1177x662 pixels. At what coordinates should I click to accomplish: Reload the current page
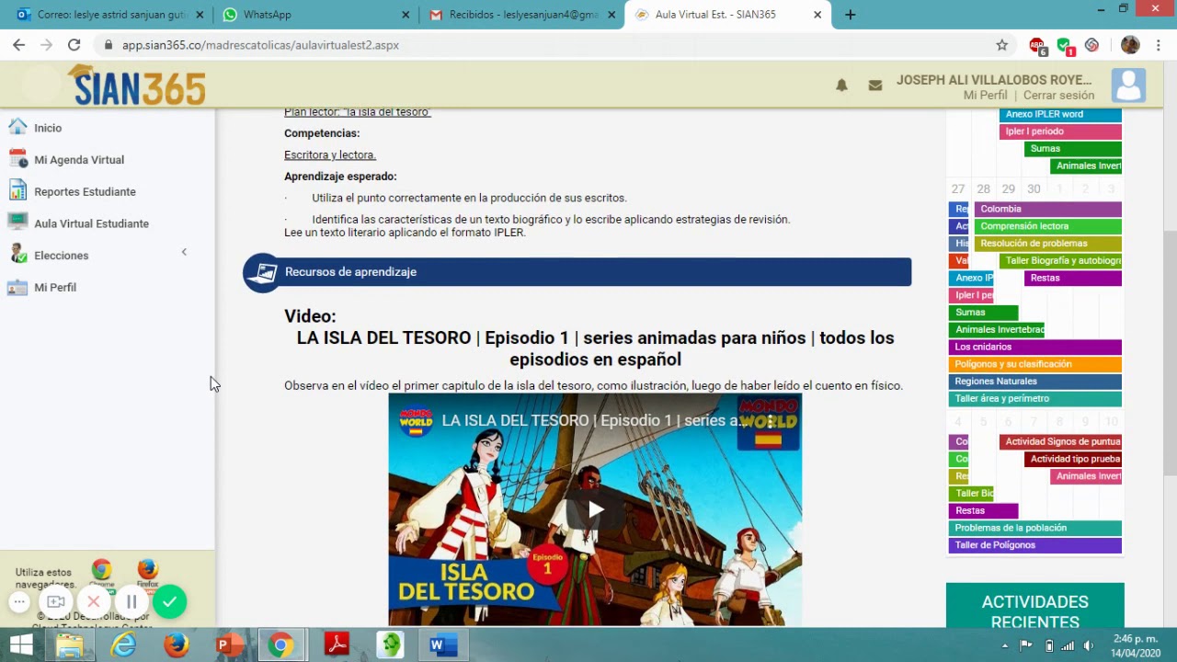(74, 45)
